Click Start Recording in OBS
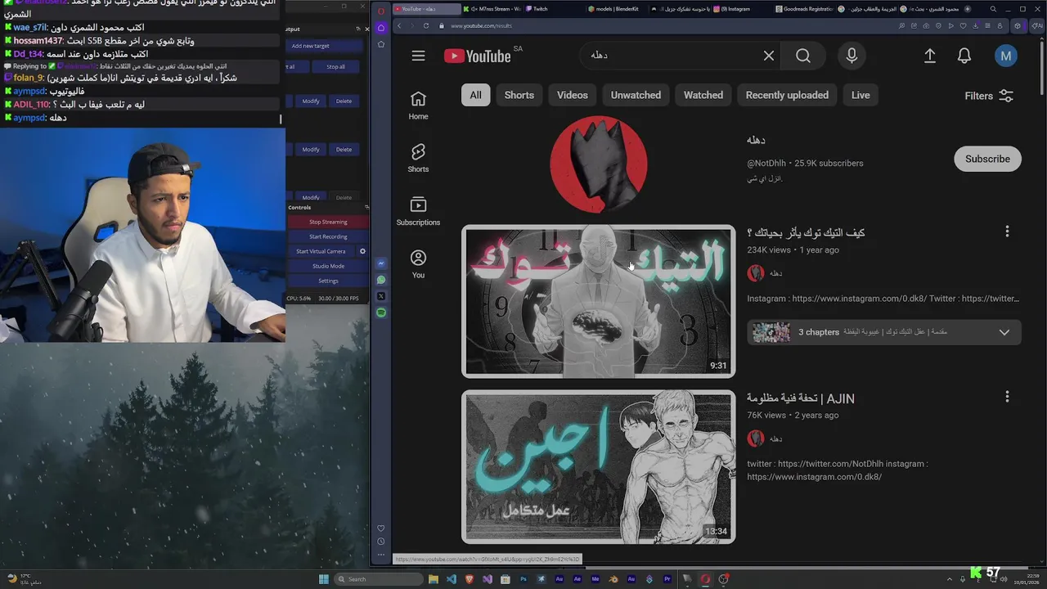 328,236
